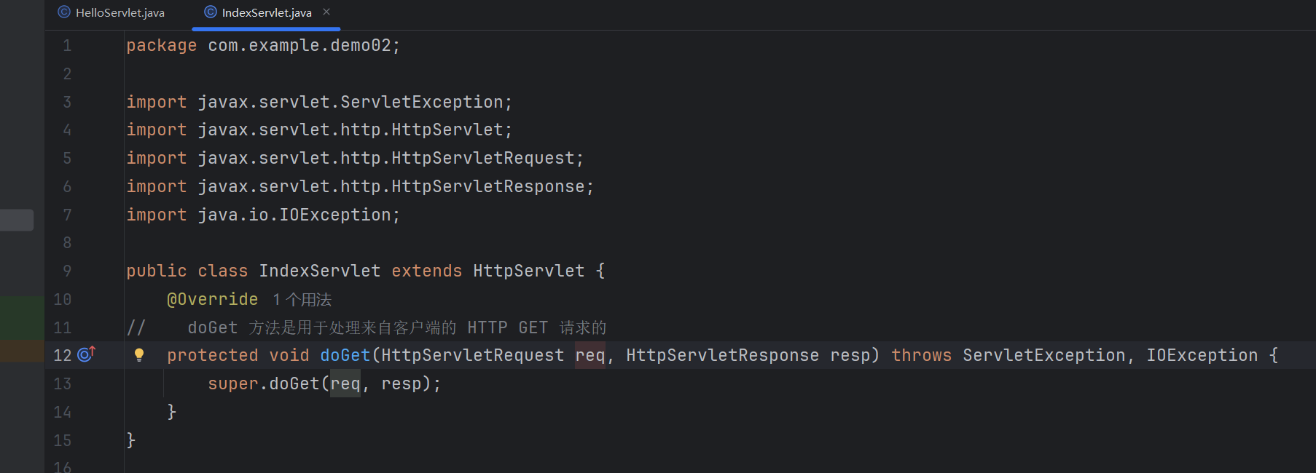The image size is (1316, 473).
Task: Click the IOException import on line 7
Action: coord(335,215)
